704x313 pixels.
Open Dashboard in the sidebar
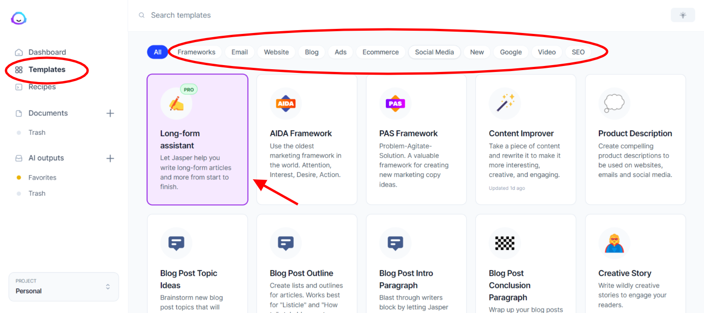tap(47, 52)
